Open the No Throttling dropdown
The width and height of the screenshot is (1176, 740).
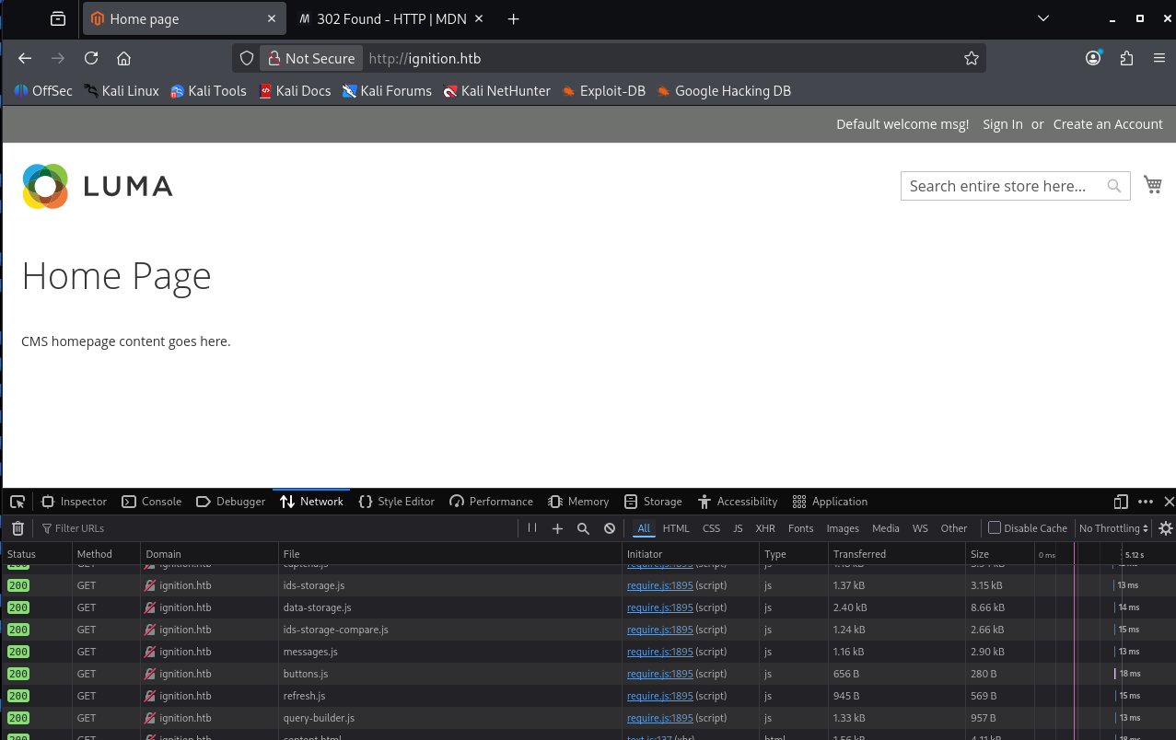click(x=1112, y=527)
